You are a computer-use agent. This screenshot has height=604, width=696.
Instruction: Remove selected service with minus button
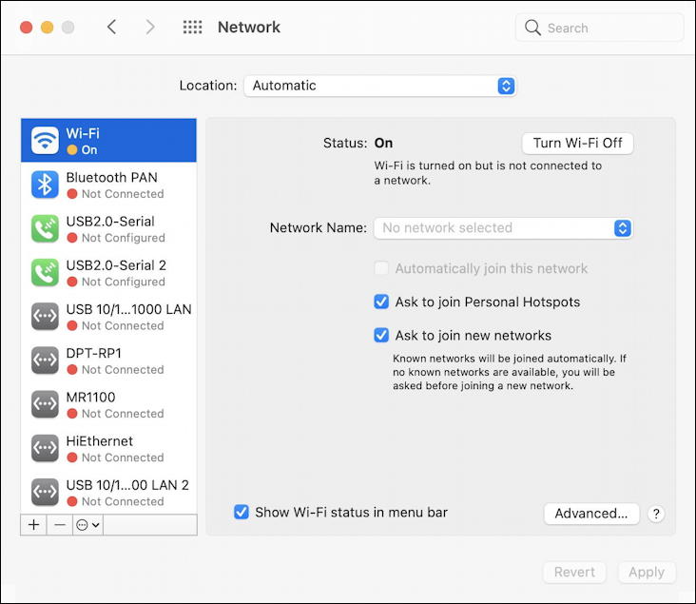point(60,525)
